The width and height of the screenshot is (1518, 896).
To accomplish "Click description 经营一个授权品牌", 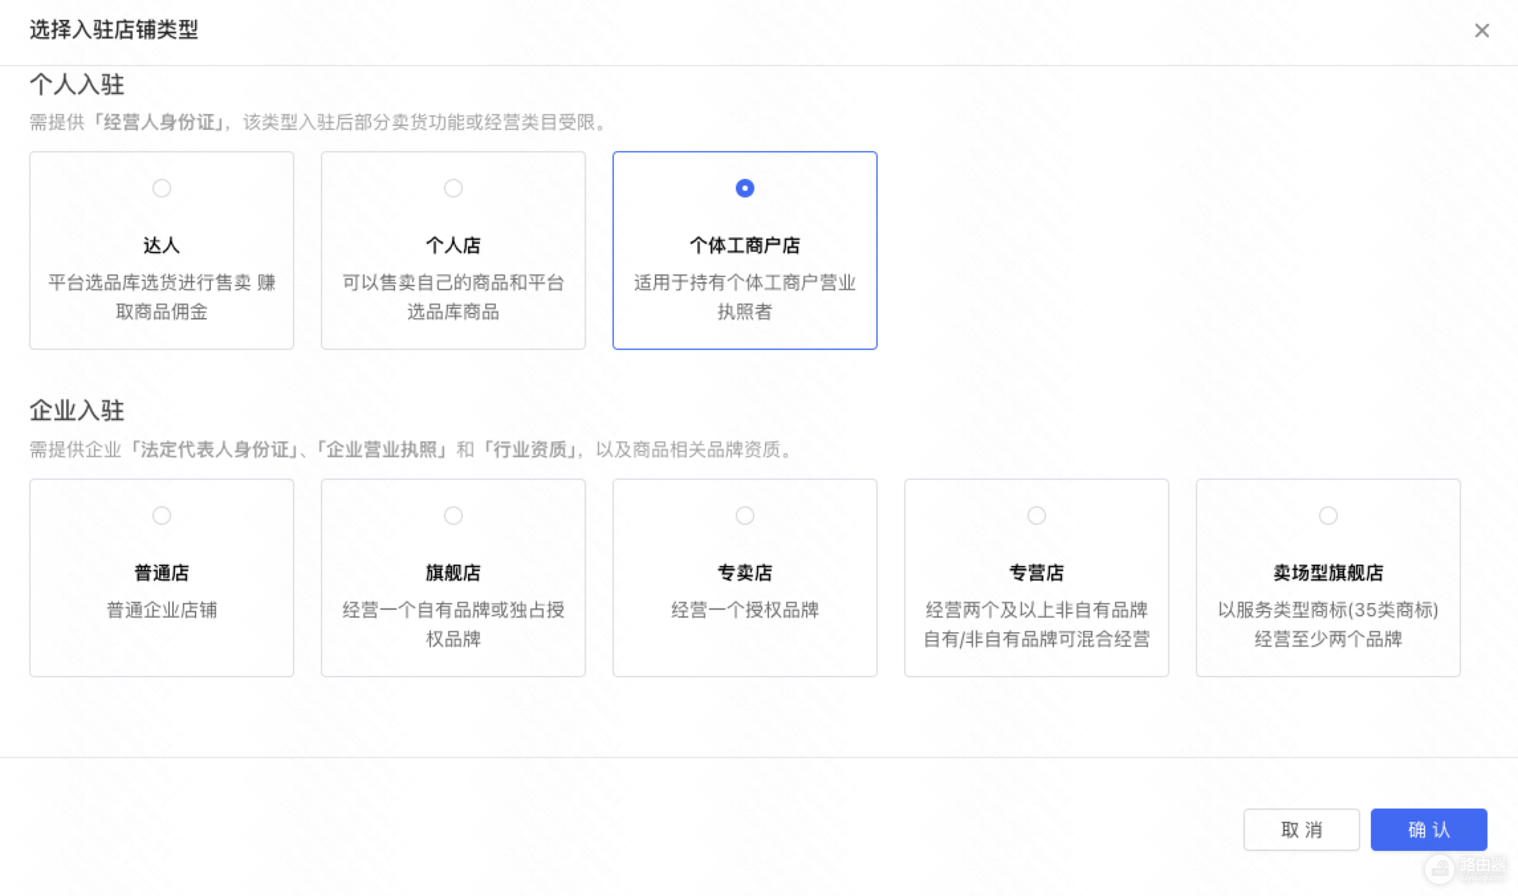I will (x=745, y=610).
